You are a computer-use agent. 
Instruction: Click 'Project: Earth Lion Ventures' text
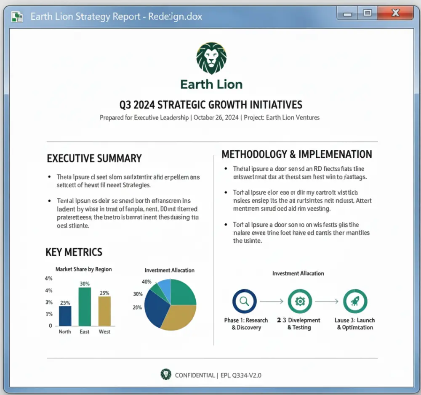(x=282, y=117)
